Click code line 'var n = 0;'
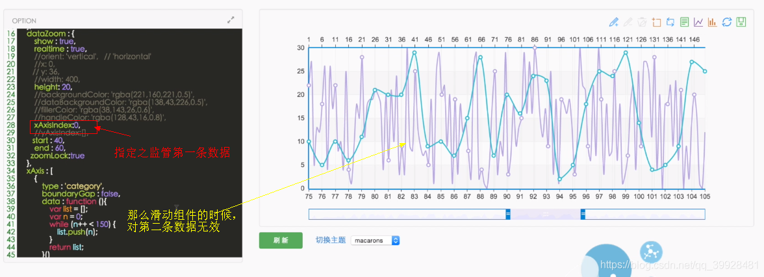The width and height of the screenshot is (764, 277). 66,216
